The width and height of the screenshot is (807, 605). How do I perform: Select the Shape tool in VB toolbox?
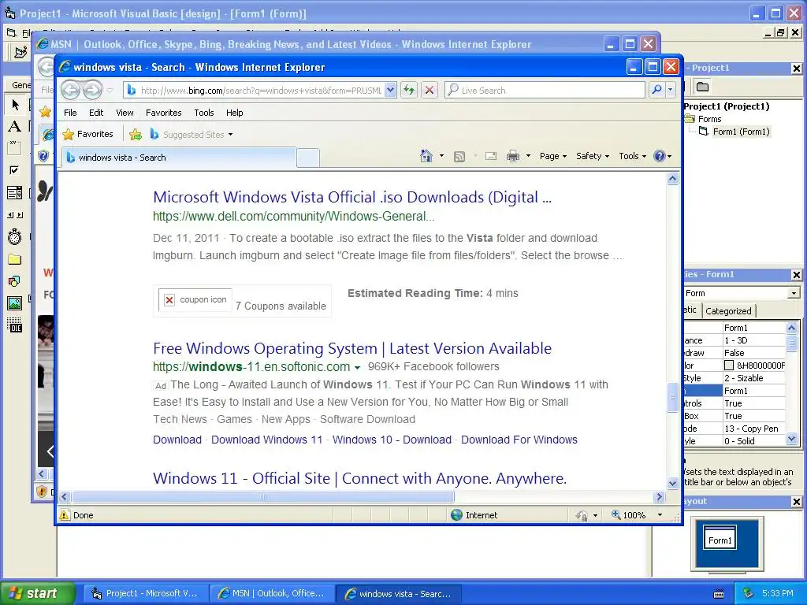pos(15,281)
